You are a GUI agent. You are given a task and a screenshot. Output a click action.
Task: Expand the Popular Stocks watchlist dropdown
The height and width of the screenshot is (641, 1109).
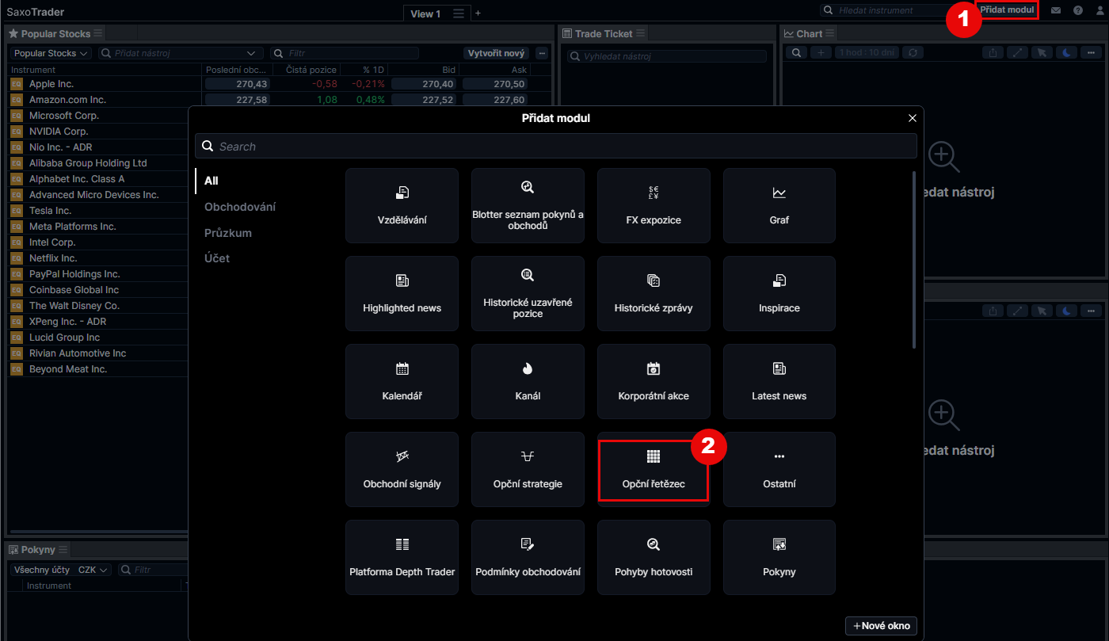pos(51,53)
